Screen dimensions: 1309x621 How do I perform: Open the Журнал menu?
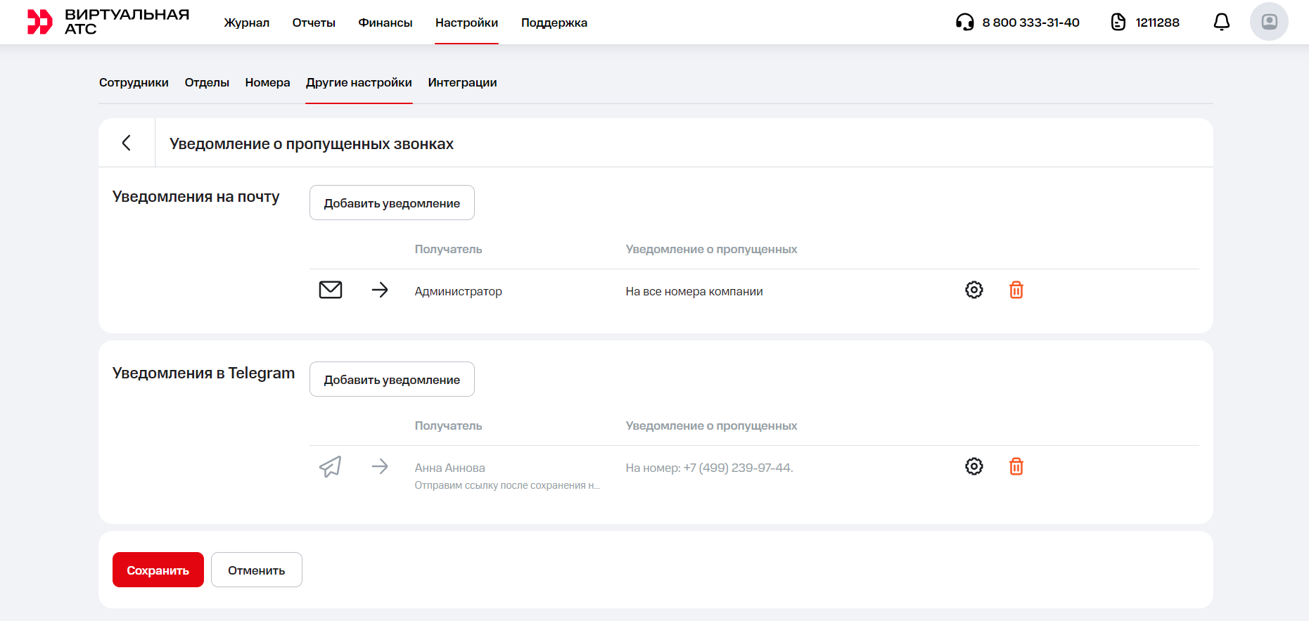[x=246, y=23]
